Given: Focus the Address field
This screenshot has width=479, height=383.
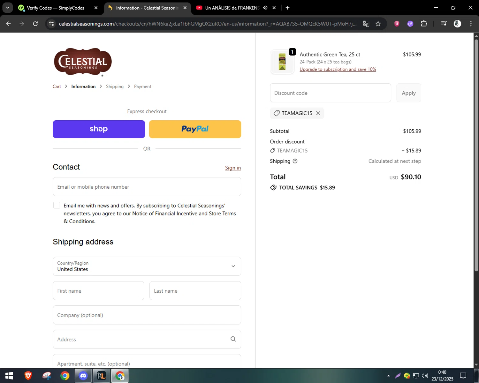Looking at the screenshot, I should pos(147,339).
